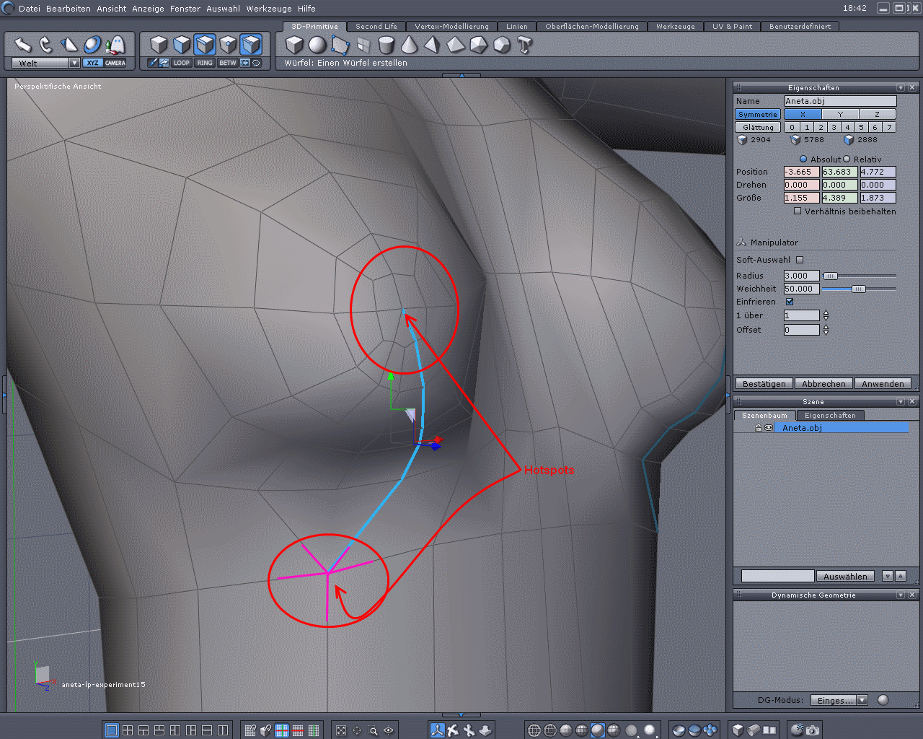Collapse the Dynamische Geometrie panel arrow
This screenshot has width=923, height=739.
click(901, 595)
